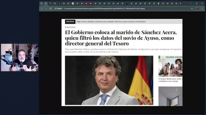This screenshot has width=206, height=115.
Task: Close the active browser tab
Action: pos(46,4)
